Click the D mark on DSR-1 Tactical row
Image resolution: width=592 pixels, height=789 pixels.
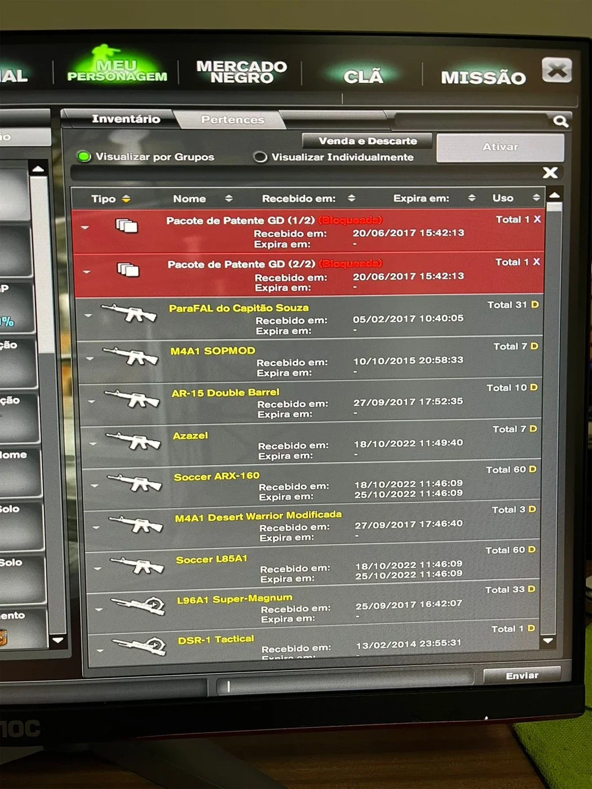coord(531,628)
